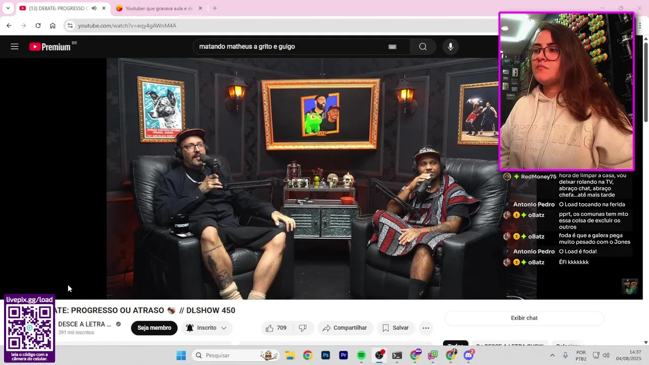Viewport: 649px width, 365px height.
Task: Toggle Inscrito subscription bell button
Action: [x=206, y=328]
